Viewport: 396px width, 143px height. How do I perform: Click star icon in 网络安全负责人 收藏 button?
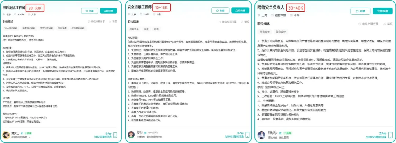(x=357, y=11)
